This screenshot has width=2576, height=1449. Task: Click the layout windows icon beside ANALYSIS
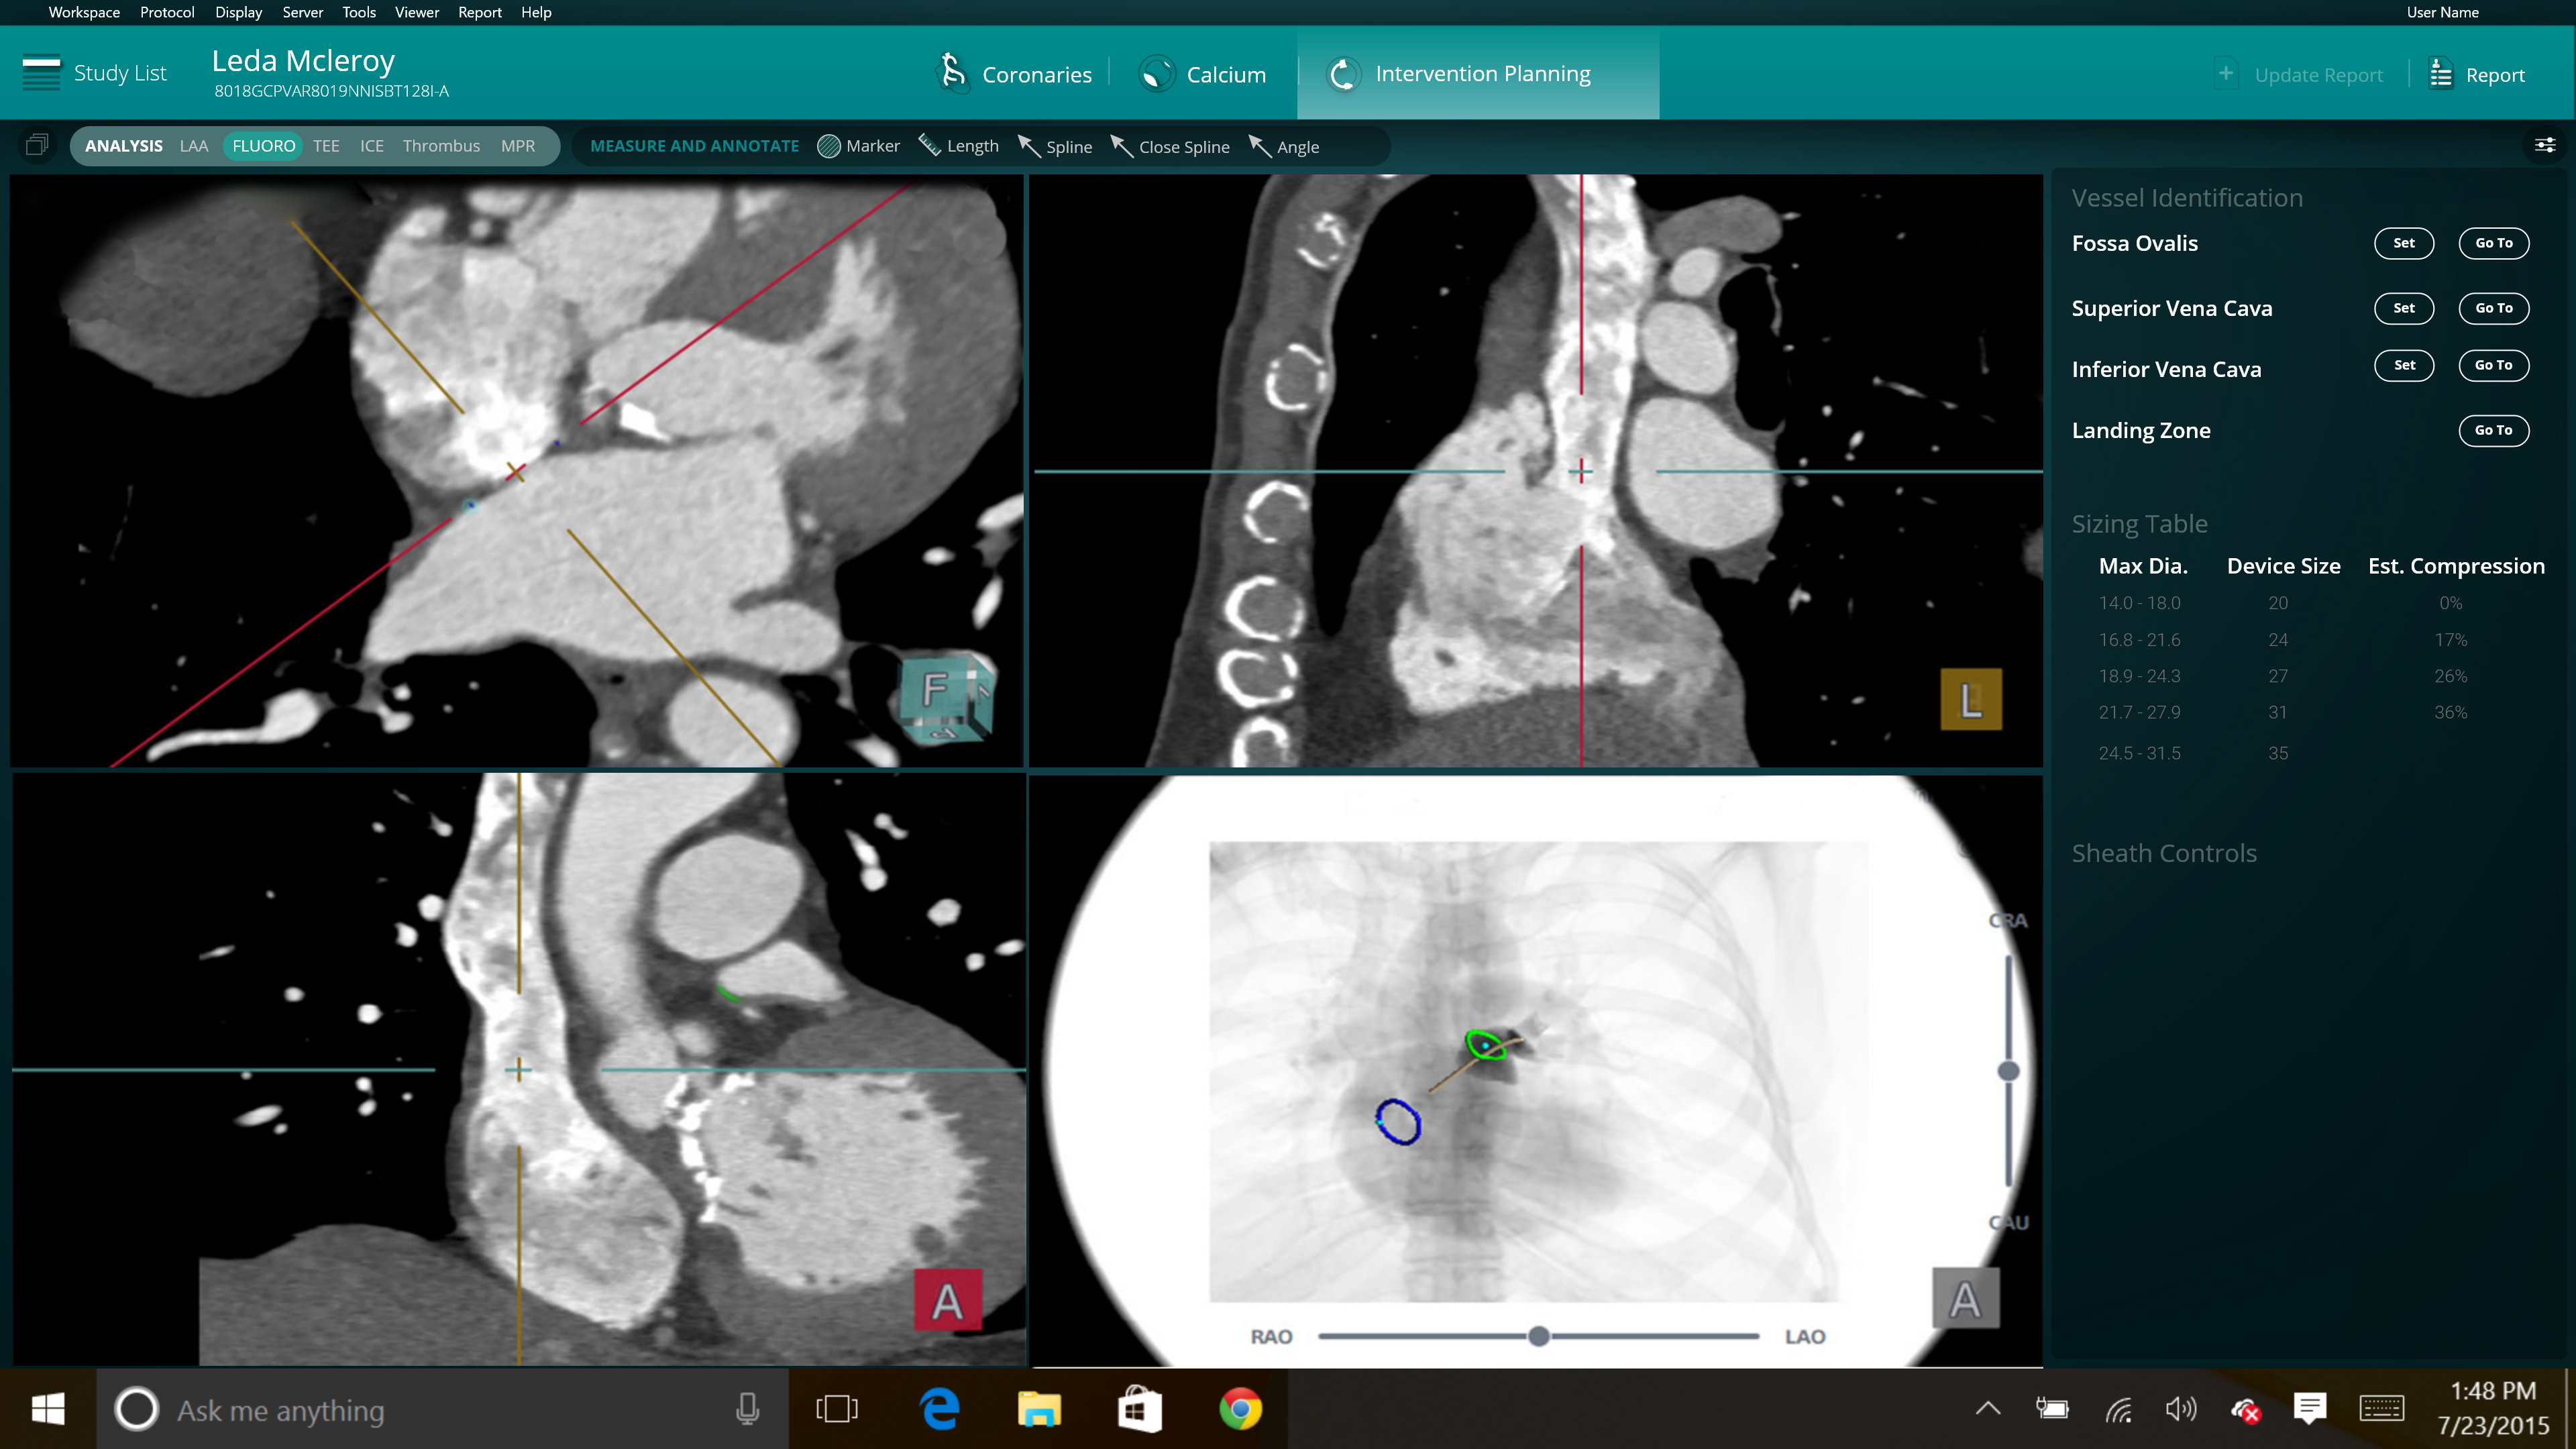[37, 145]
